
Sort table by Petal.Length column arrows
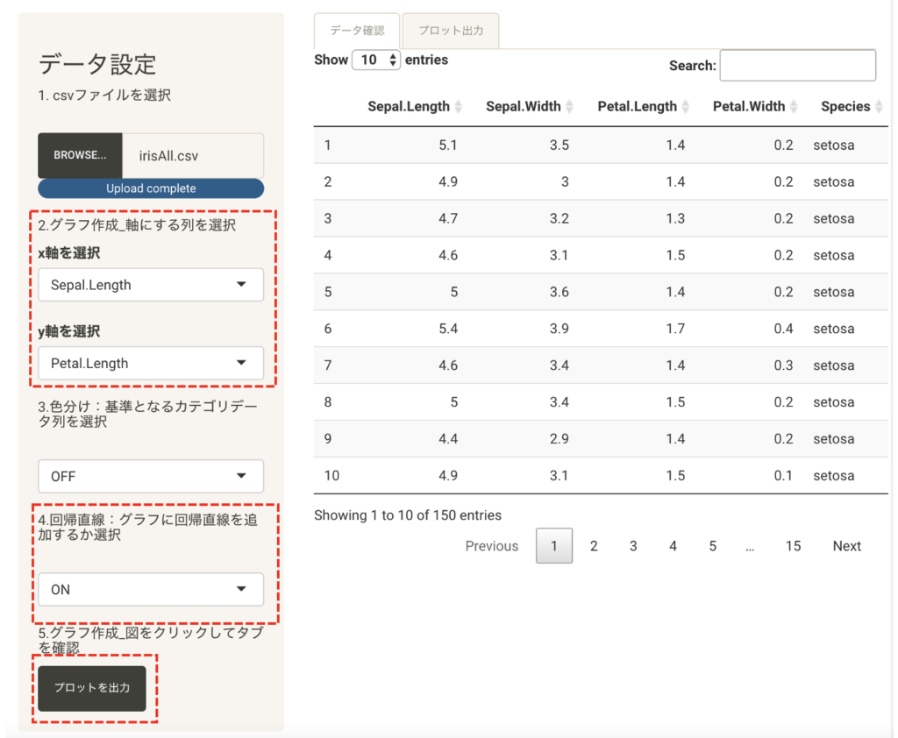[684, 107]
